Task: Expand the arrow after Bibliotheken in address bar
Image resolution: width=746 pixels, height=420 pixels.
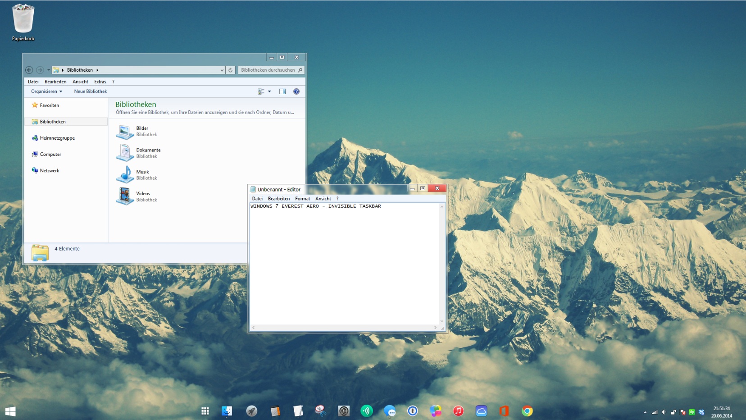Action: point(97,70)
